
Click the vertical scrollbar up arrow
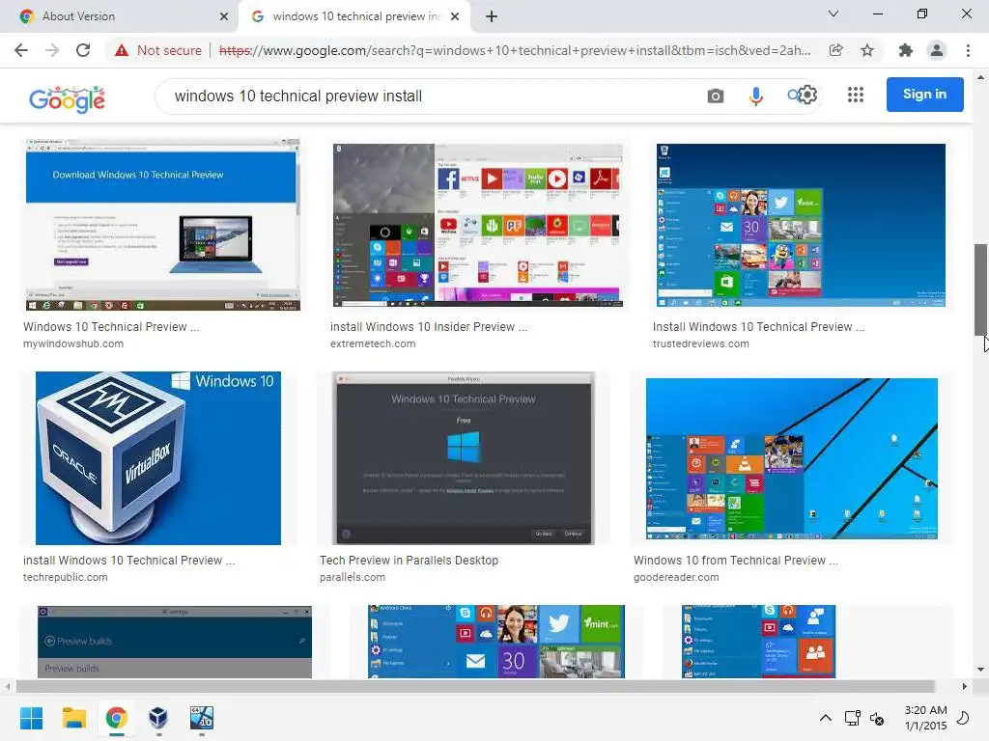pos(980,77)
